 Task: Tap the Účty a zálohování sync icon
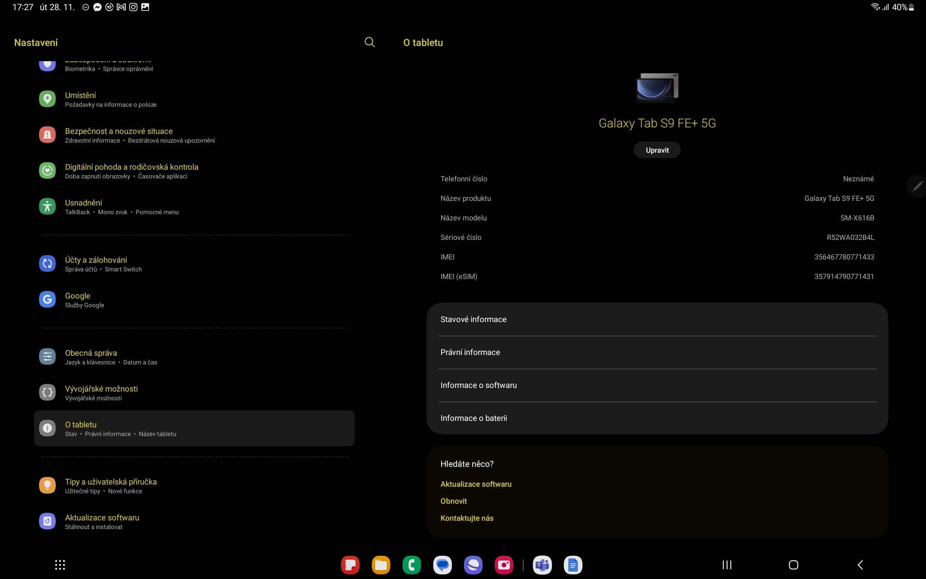click(47, 263)
